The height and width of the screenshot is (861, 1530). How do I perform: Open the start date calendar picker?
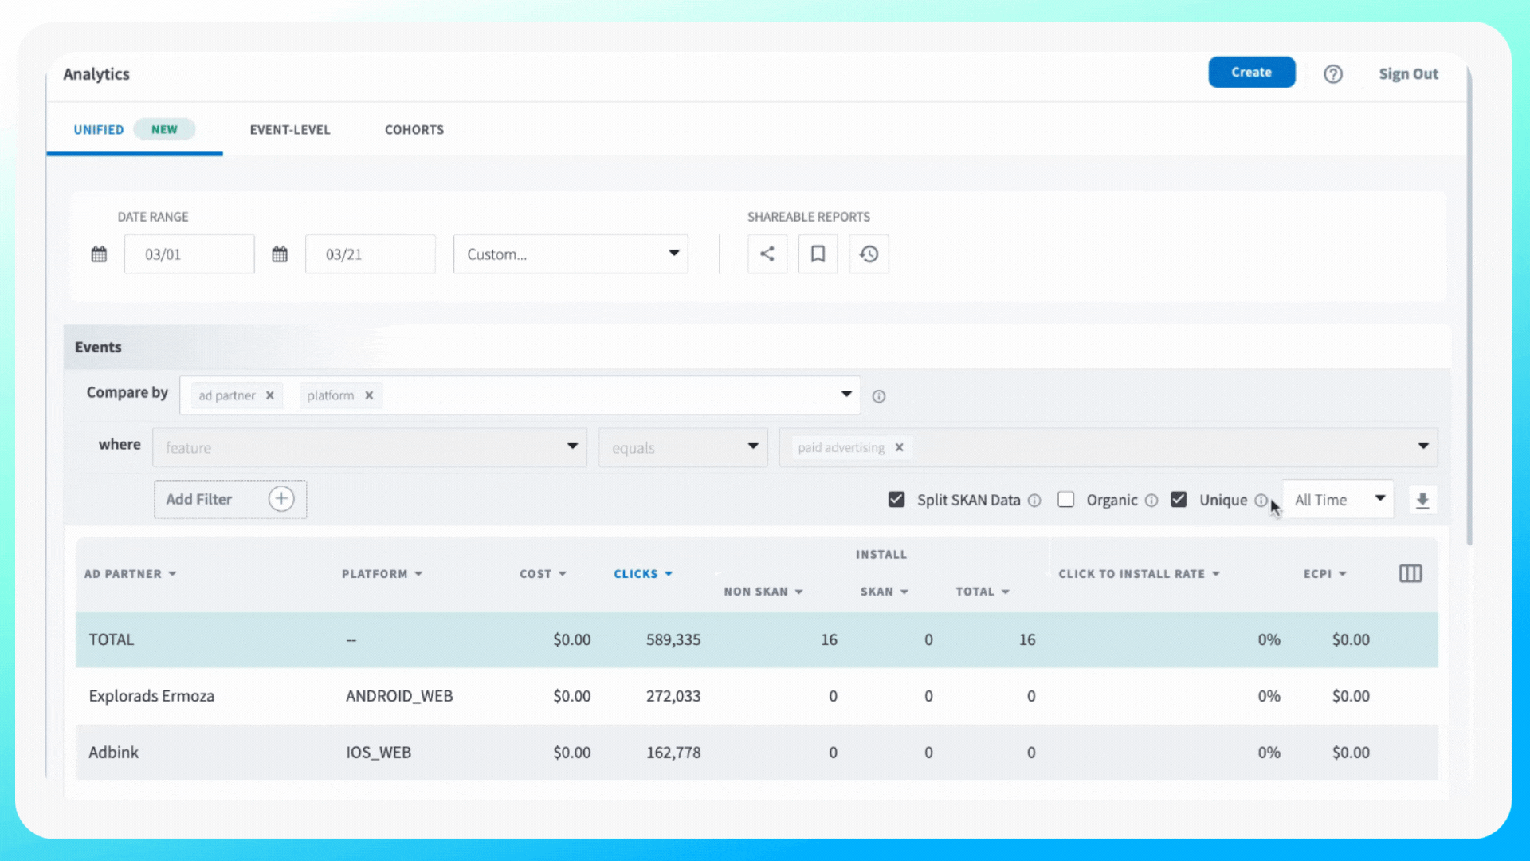tap(99, 254)
